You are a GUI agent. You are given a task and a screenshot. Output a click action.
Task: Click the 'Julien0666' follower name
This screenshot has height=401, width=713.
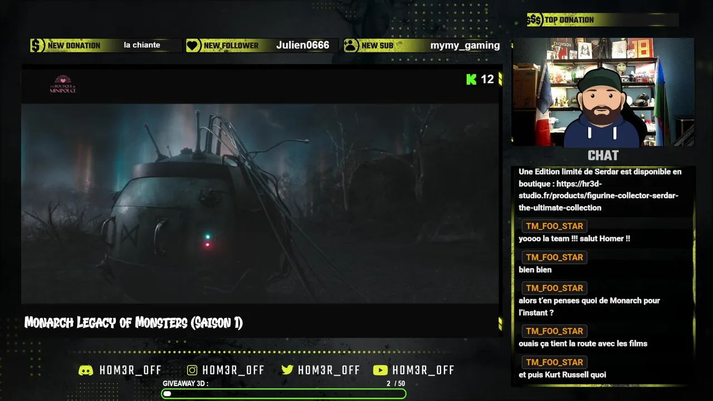pyautogui.click(x=302, y=45)
